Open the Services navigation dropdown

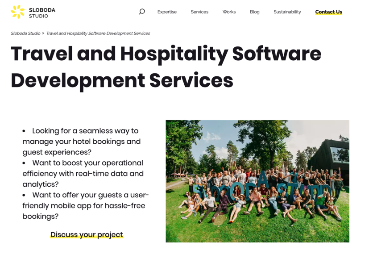[199, 12]
